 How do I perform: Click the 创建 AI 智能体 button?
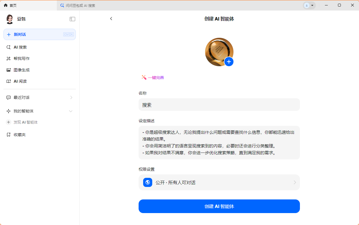[219, 206]
